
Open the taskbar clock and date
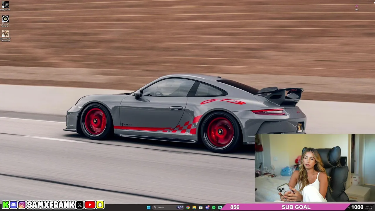pos(369,207)
